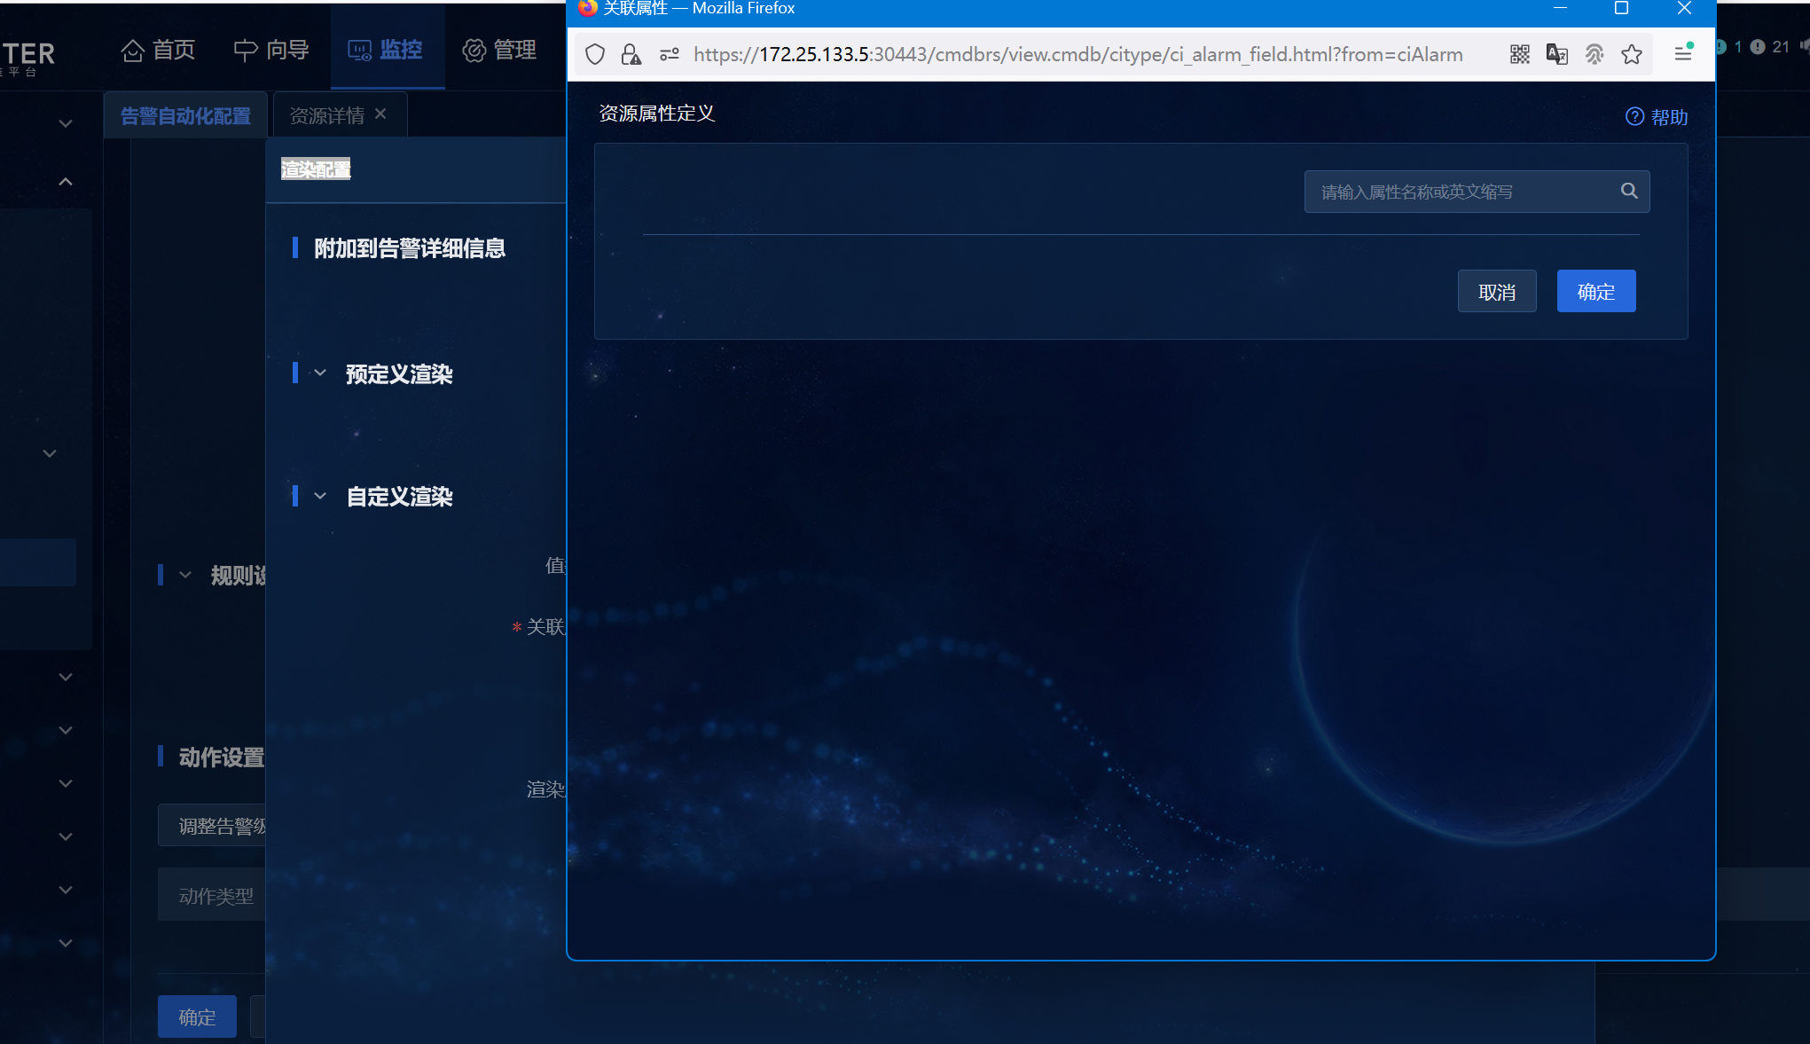Collapse the 自定义渲染 section chevron

click(320, 496)
